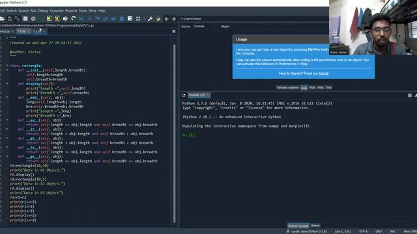The height and width of the screenshot is (234, 417).
Task: Switch to the 7.2.py editor tab
Action: [39, 31]
